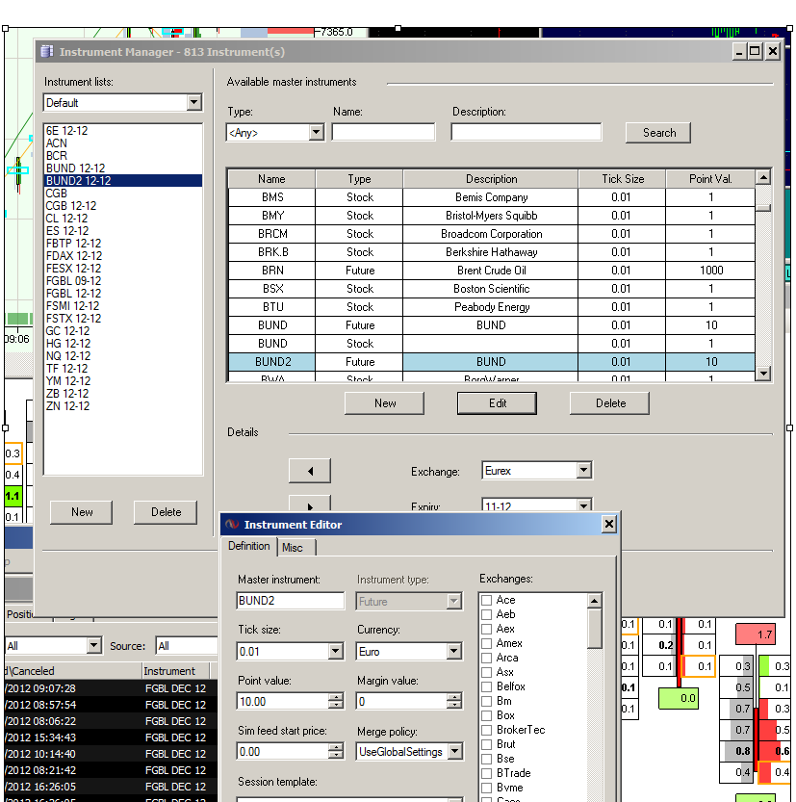Click the Instrument column header in orders grid
Viewport: 796px width, 802px height.
click(175, 670)
